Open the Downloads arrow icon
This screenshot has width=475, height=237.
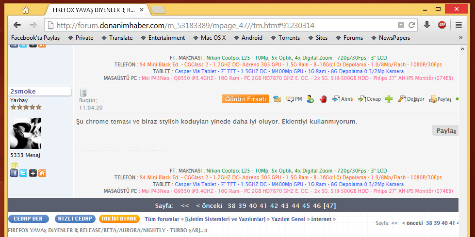click(427, 25)
